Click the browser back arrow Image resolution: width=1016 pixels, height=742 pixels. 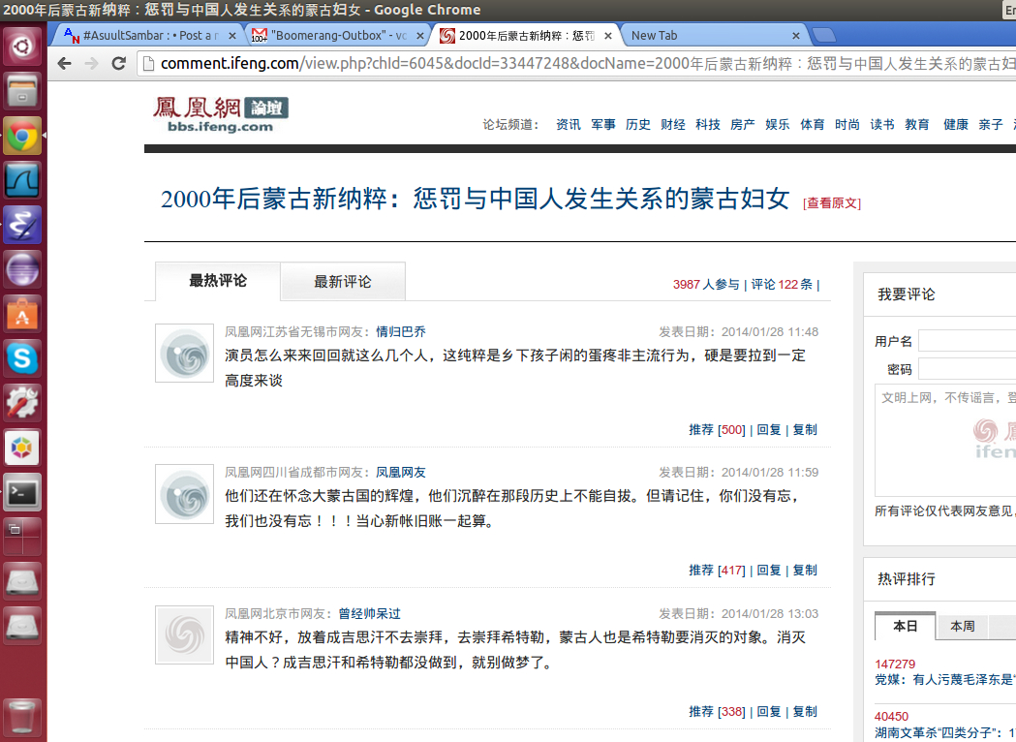[65, 64]
